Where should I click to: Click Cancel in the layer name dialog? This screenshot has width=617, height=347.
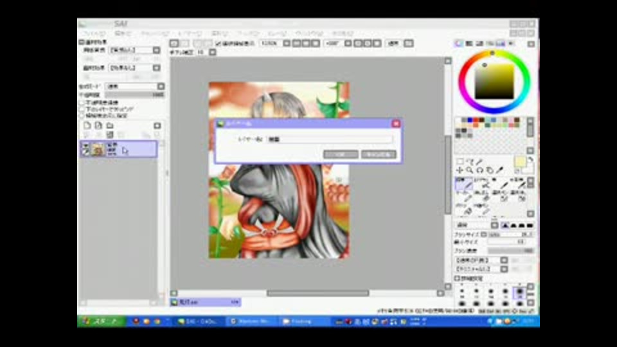click(379, 154)
